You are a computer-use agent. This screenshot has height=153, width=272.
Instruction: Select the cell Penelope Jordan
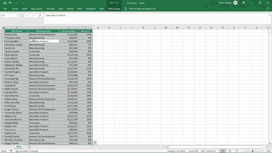coord(17,45)
